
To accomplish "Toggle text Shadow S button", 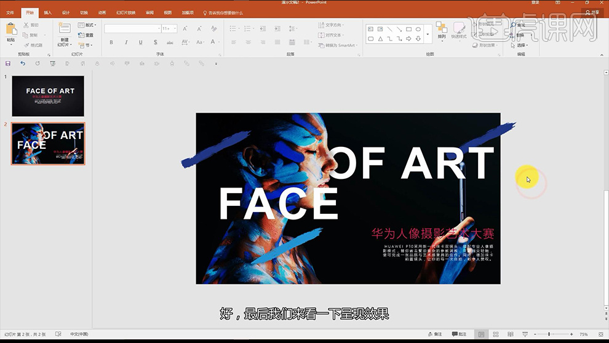I will pyautogui.click(x=155, y=42).
